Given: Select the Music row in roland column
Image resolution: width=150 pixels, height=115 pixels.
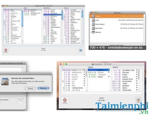Looking at the screenshot, I should click(125, 88).
